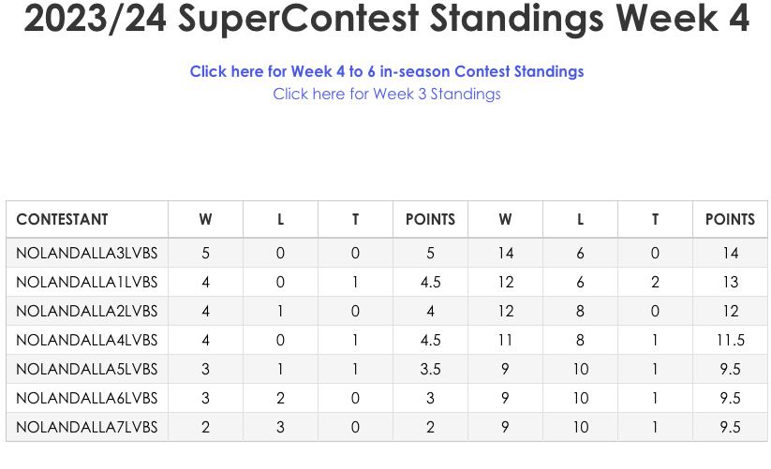Click the CONTESTANT column header
The width and height of the screenshot is (771, 469).
tap(62, 219)
